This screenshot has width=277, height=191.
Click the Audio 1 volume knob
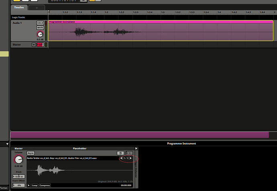point(40,35)
